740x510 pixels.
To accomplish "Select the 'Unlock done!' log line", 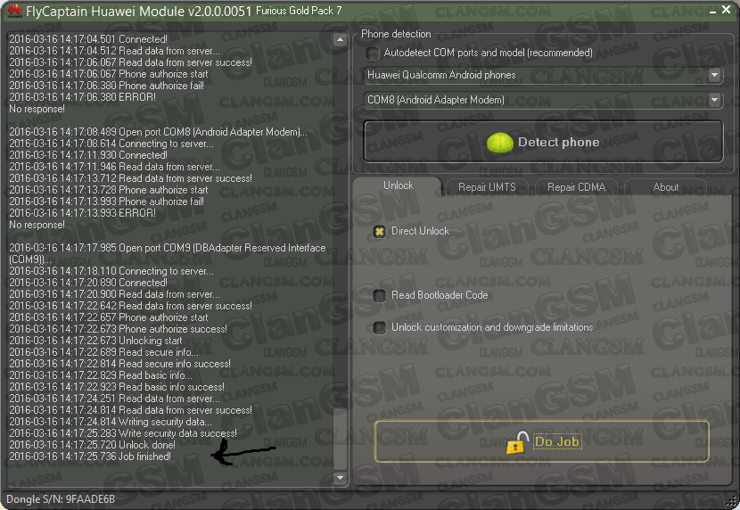I will pos(92,445).
